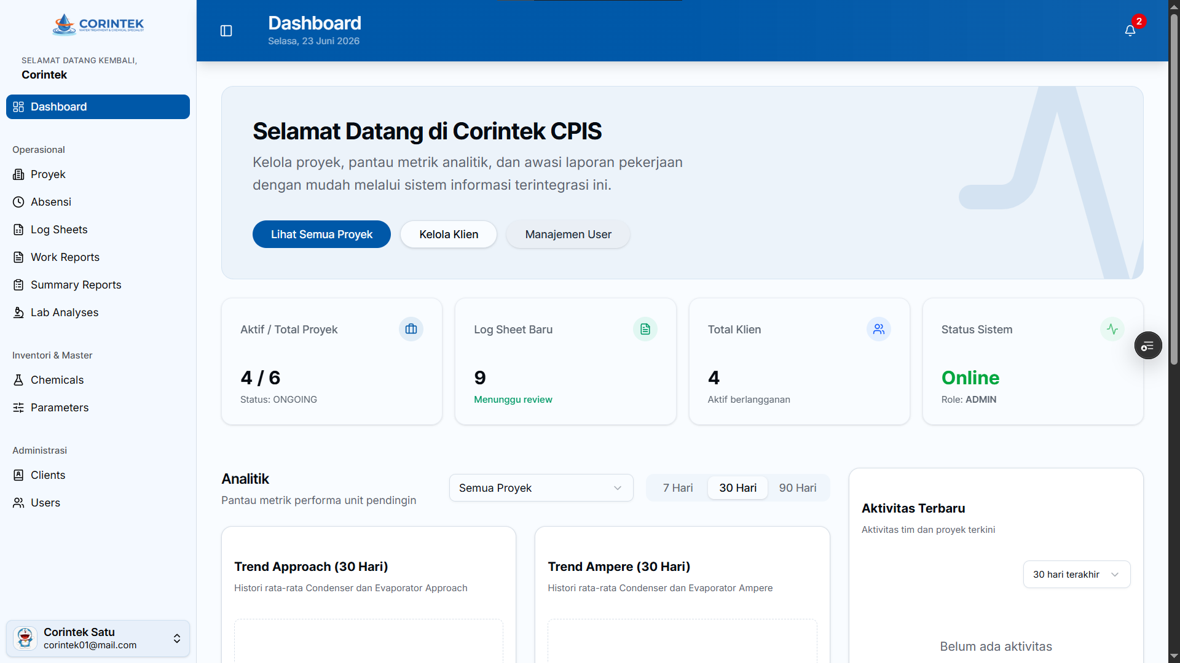
Task: Go to Proyek page
Action: pos(98,174)
